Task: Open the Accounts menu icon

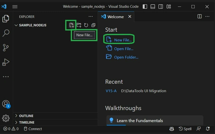Action: [x=6, y=104]
